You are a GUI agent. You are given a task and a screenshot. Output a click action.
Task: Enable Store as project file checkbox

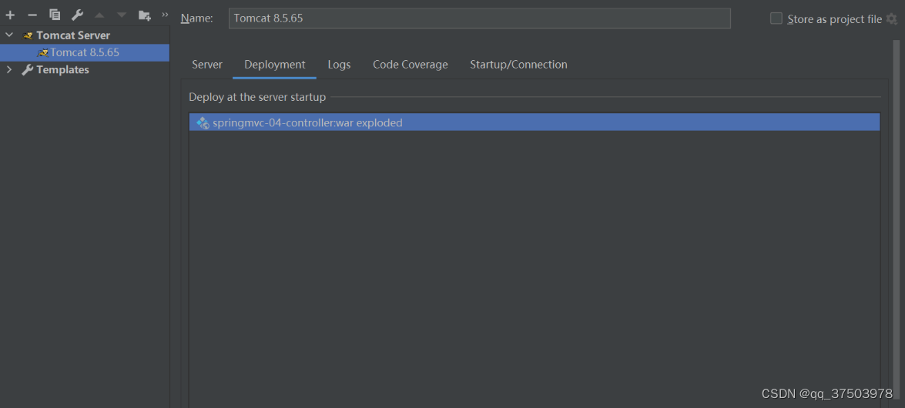[776, 18]
